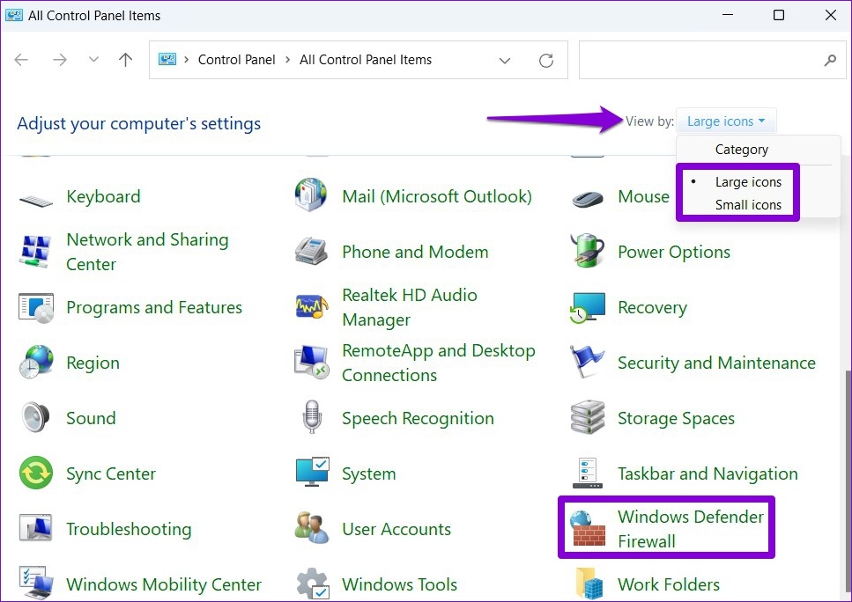Click the Realtek HD Audio Manager icon
Viewport: 852px width, 602px height.
[312, 307]
